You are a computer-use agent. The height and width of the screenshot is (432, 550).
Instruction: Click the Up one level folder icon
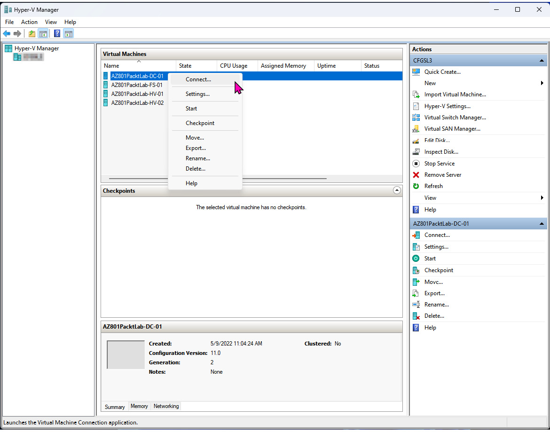[32, 34]
